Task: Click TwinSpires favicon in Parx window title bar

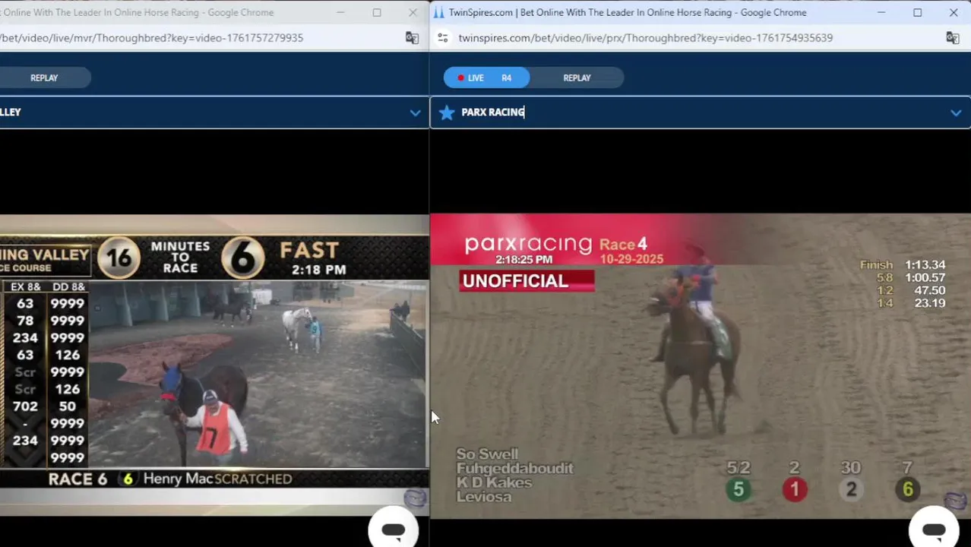Action: 439,12
